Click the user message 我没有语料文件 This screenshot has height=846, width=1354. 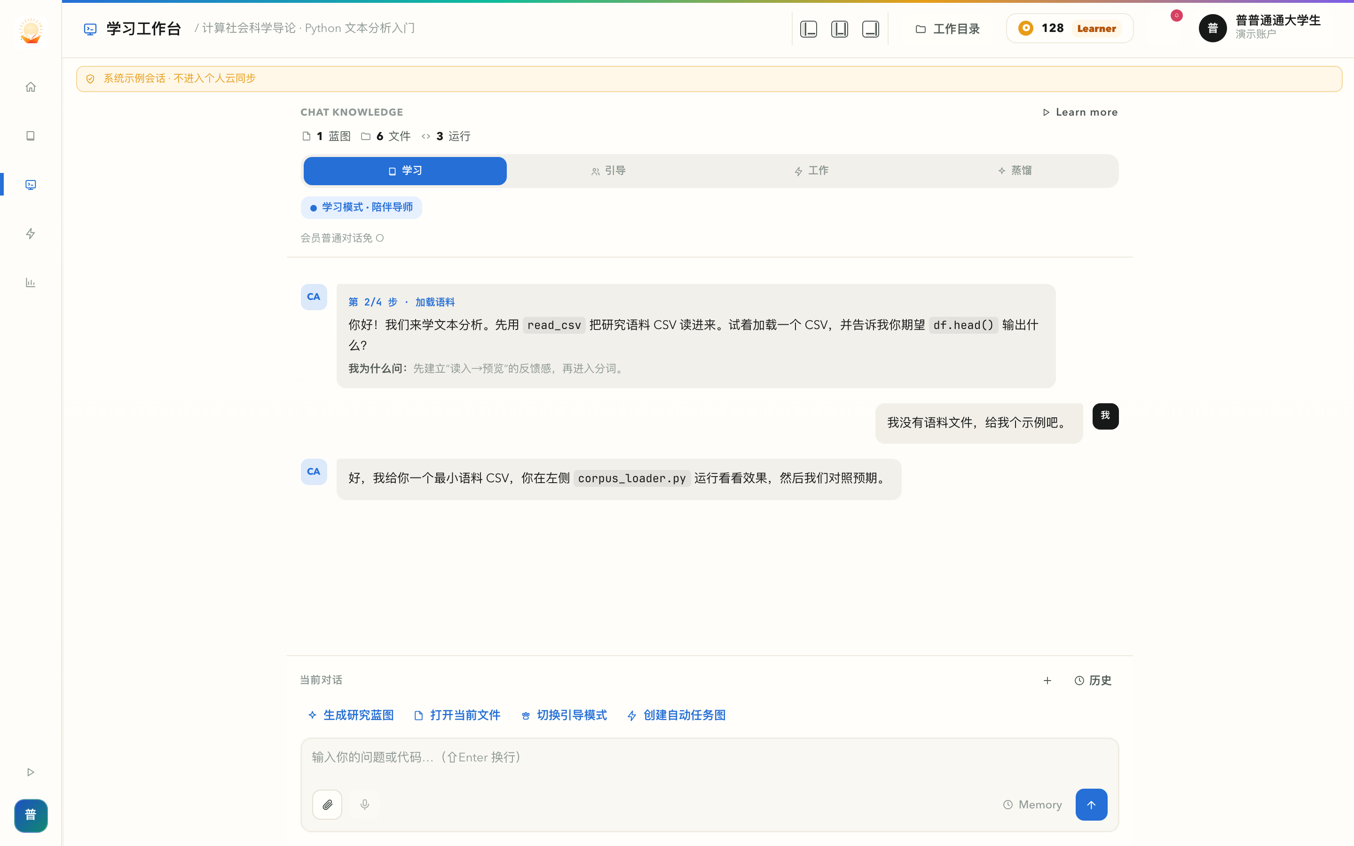978,423
